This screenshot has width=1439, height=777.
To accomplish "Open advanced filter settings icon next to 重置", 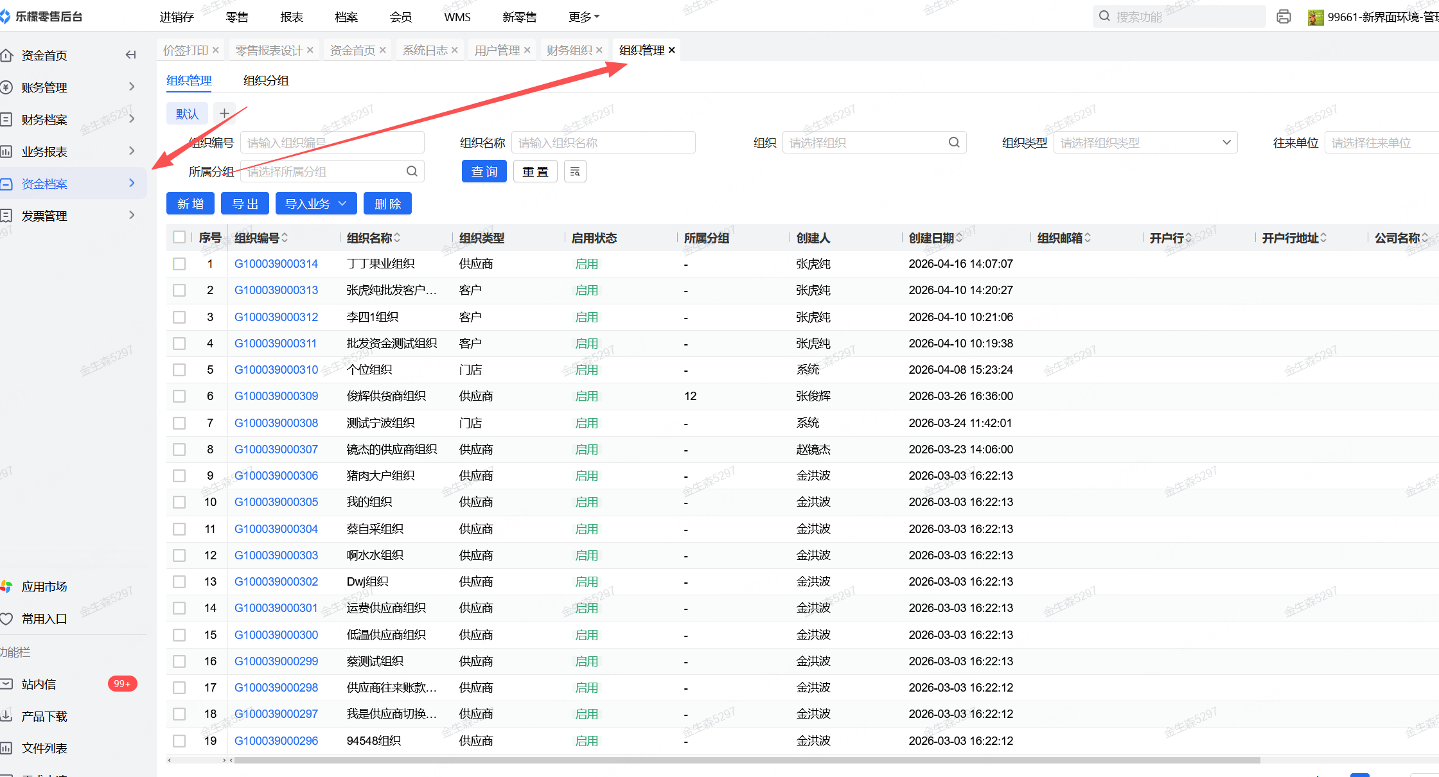I will click(x=575, y=171).
